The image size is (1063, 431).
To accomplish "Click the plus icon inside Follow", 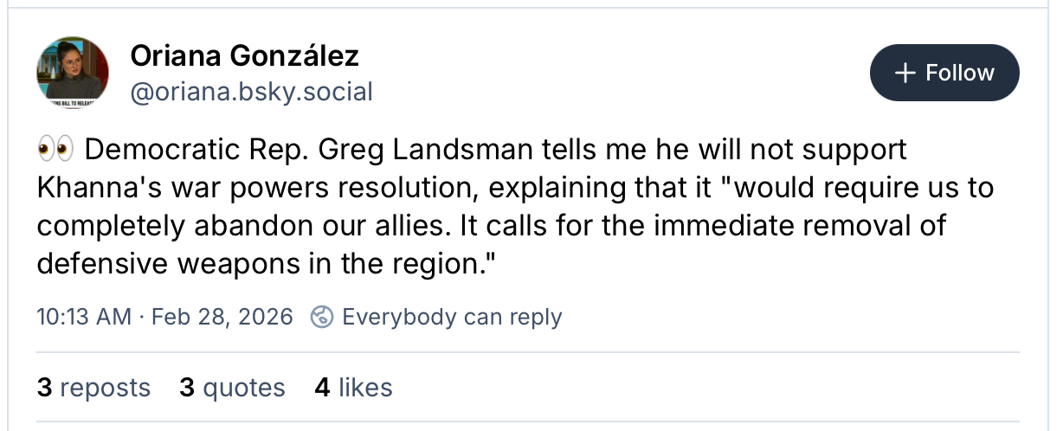I will coord(905,74).
